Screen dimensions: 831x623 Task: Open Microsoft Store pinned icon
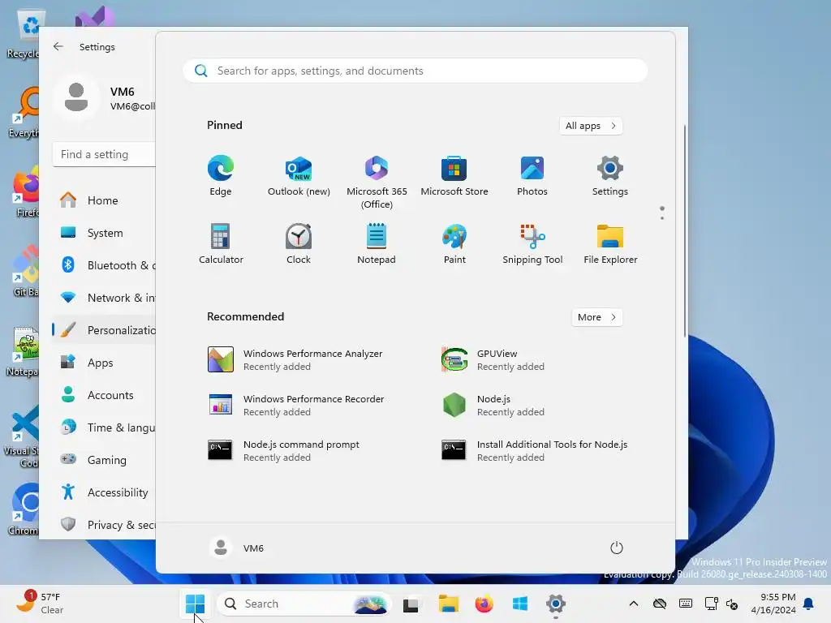coord(454,176)
